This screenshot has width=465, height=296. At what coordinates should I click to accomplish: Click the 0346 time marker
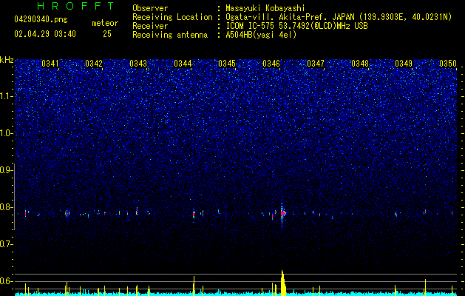point(271,64)
